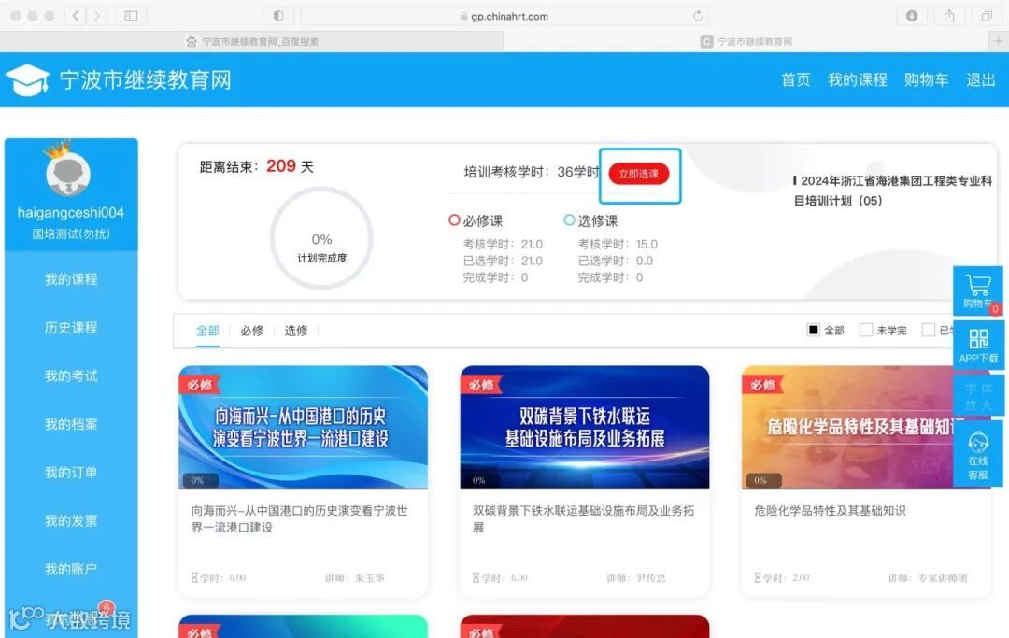Click the user avatar with crown
Image resolution: width=1009 pixels, height=638 pixels.
(x=68, y=170)
